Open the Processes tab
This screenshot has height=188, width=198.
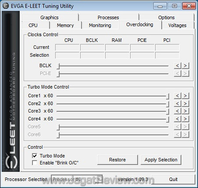(x=109, y=17)
